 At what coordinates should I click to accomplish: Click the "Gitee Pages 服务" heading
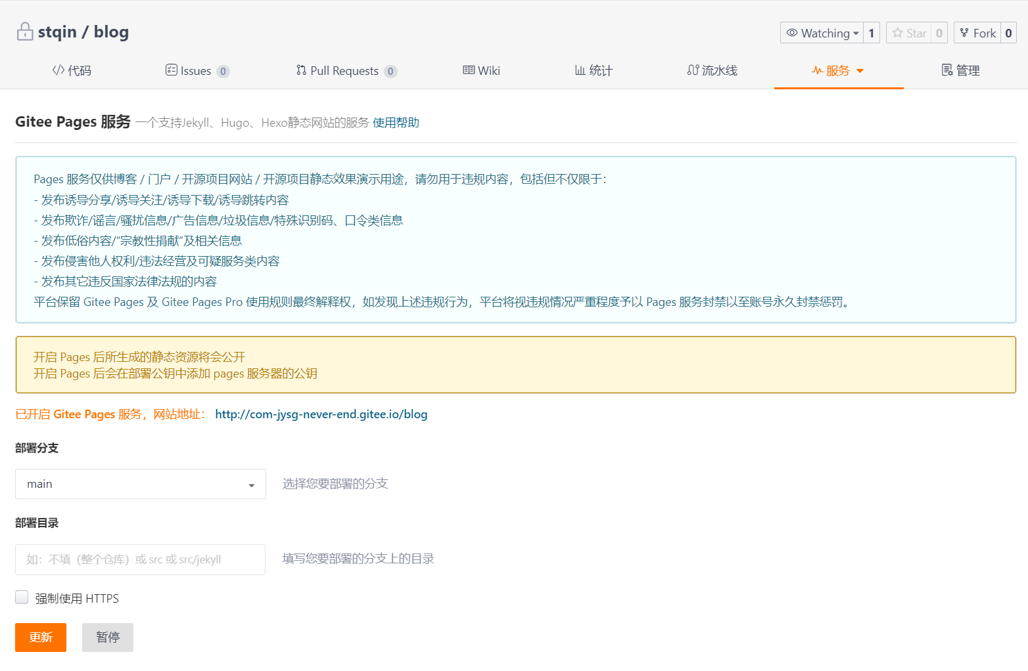[73, 122]
